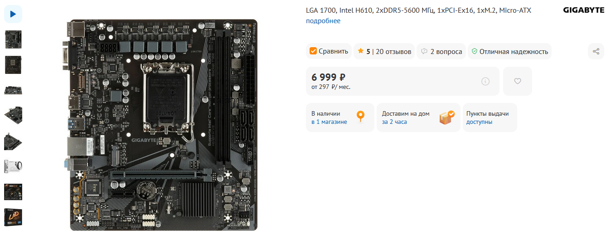Open за 2 часа delivery link
This screenshot has width=616, height=240.
(x=394, y=122)
